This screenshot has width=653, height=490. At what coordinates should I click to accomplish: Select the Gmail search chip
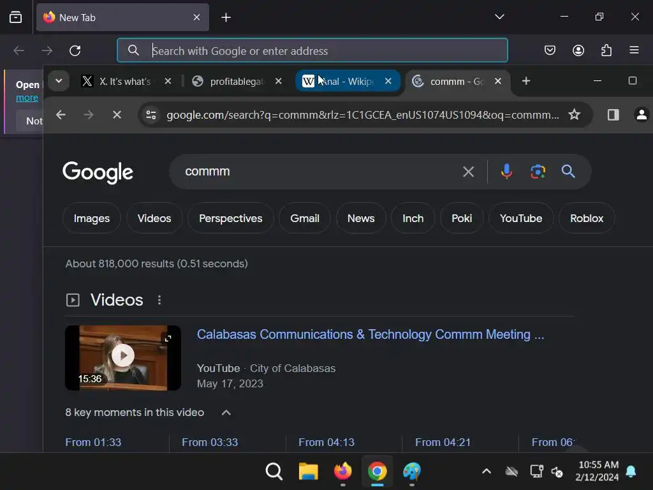[x=305, y=218]
